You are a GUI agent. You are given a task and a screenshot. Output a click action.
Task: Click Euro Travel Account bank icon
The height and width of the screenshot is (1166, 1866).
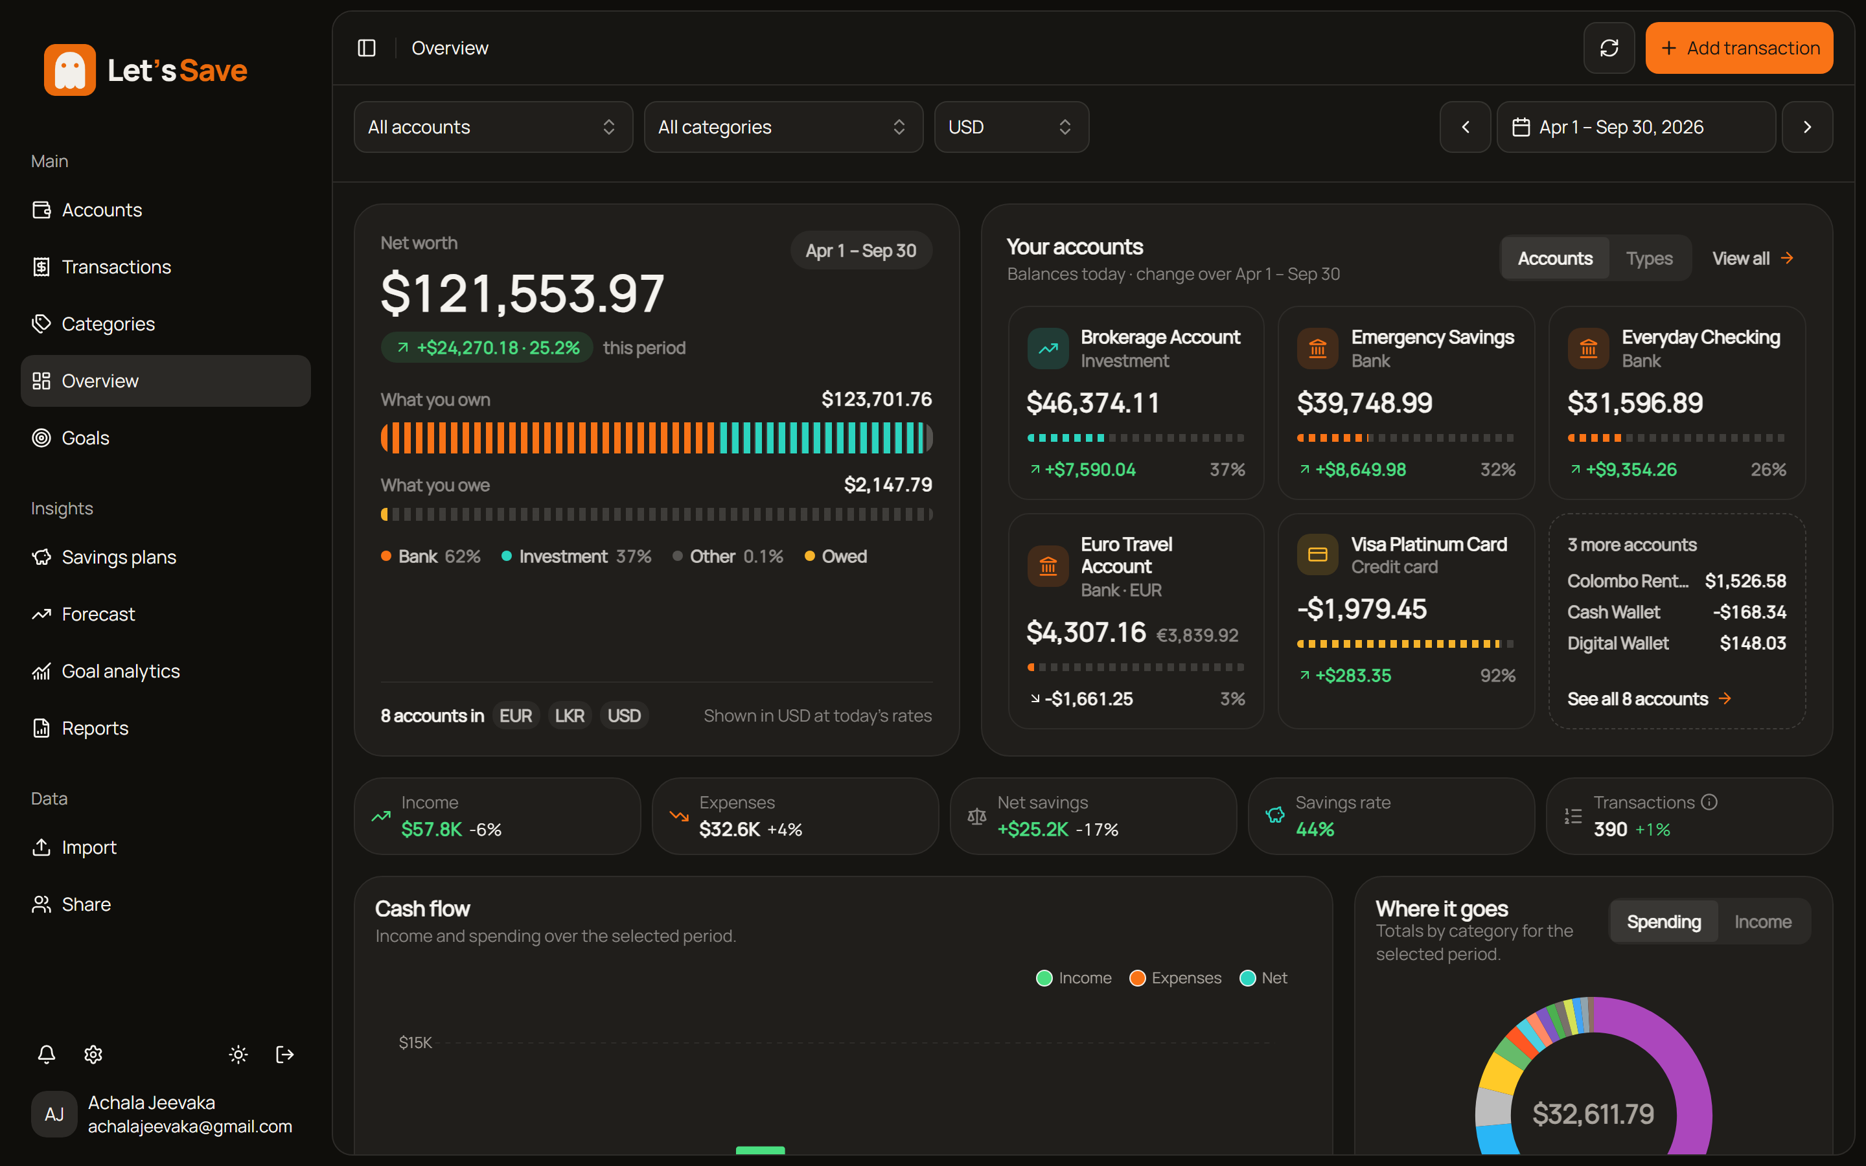point(1048,567)
